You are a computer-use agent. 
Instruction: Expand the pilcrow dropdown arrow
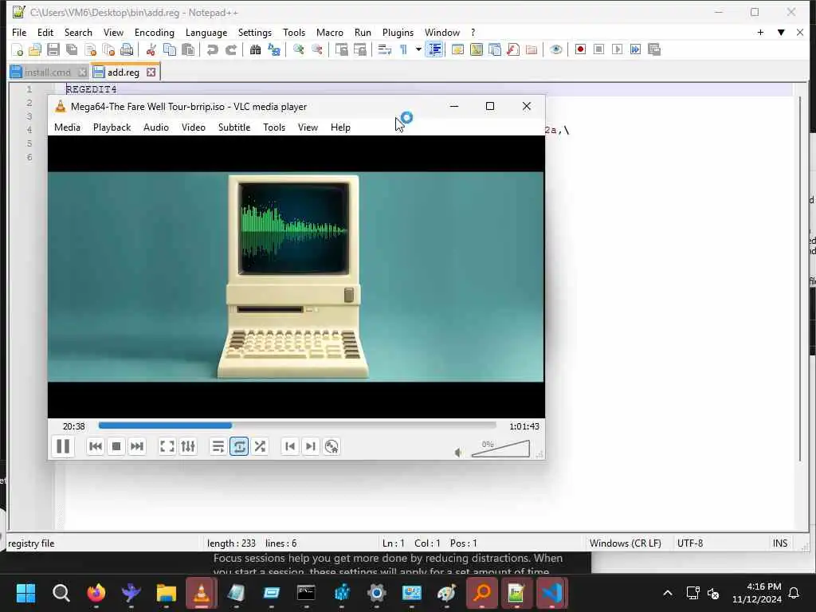pyautogui.click(x=418, y=50)
